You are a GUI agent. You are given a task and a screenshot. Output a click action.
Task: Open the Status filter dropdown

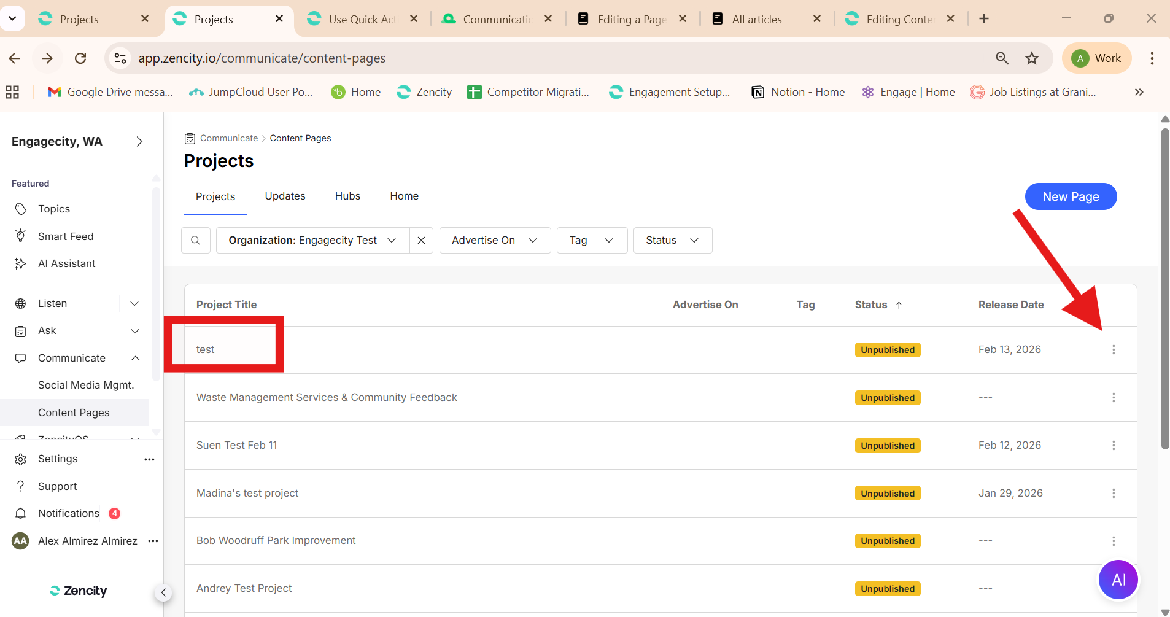pyautogui.click(x=672, y=240)
